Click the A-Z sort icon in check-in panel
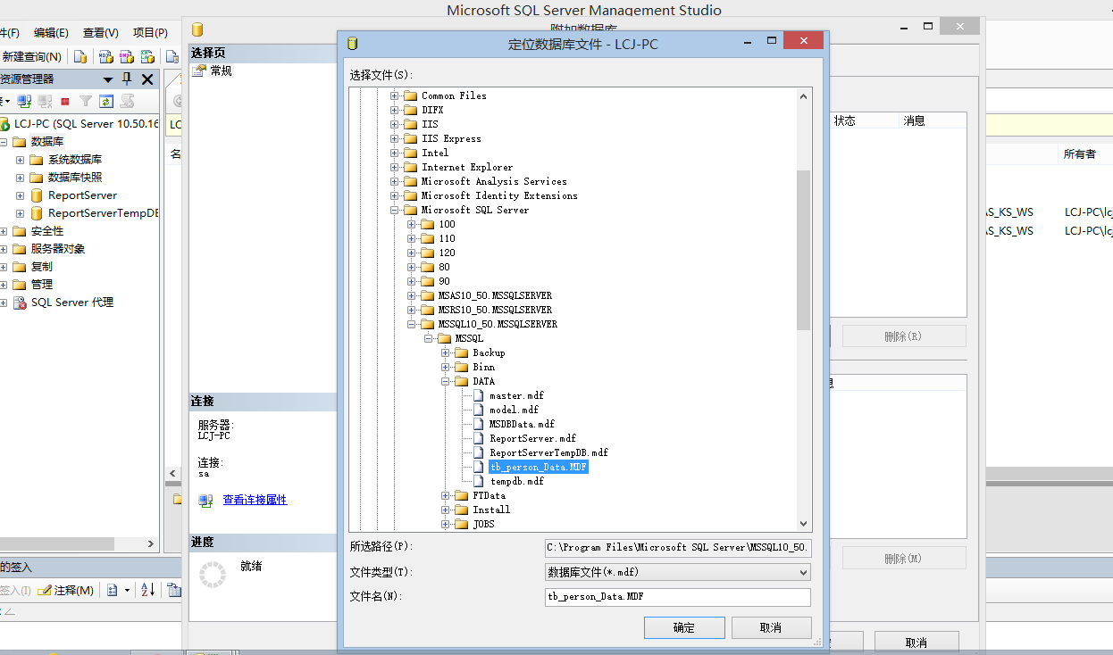The image size is (1113, 655). click(x=148, y=590)
